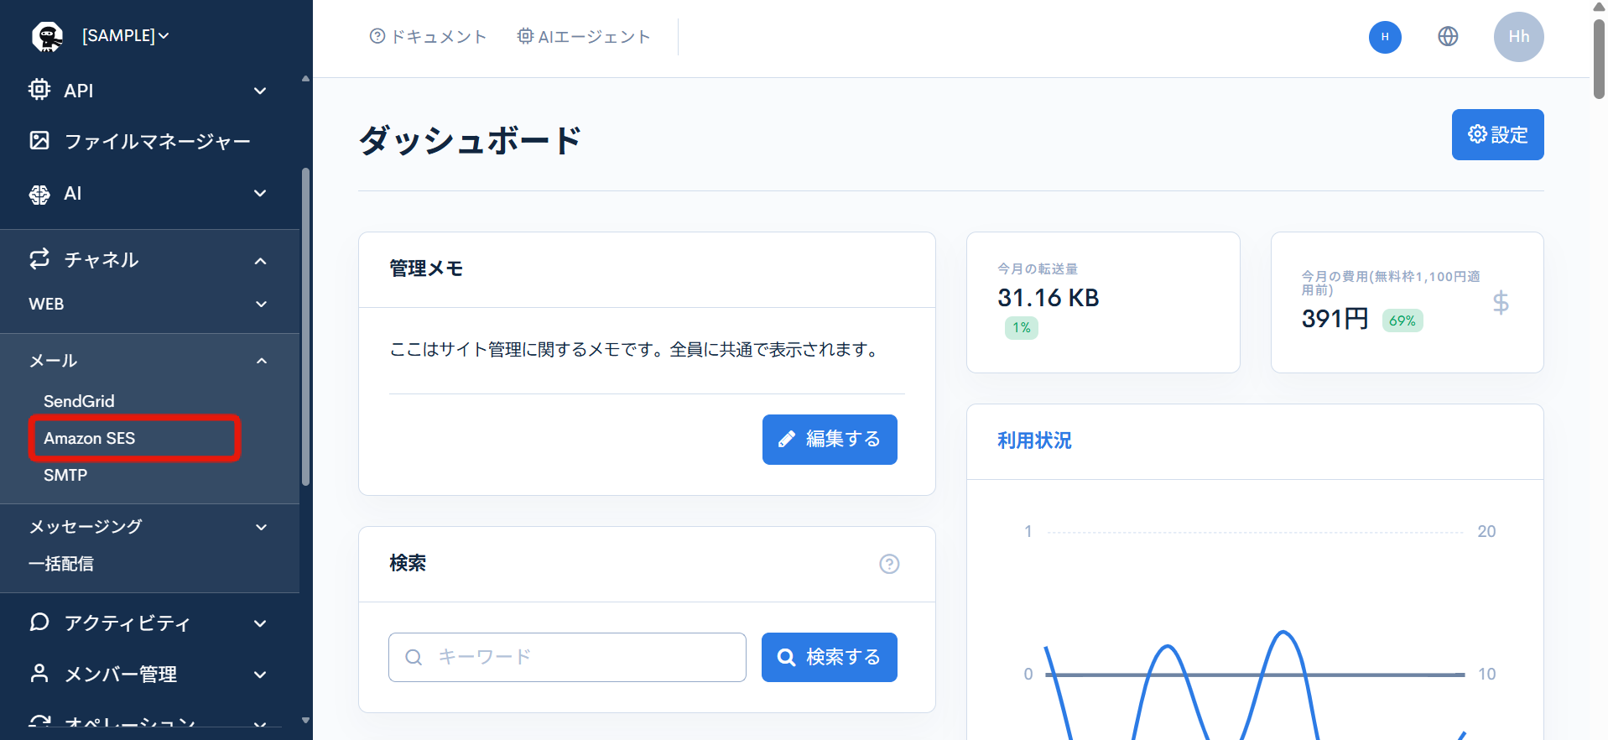Click the チャネル repeat arrows icon
1608x740 pixels.
pyautogui.click(x=39, y=258)
